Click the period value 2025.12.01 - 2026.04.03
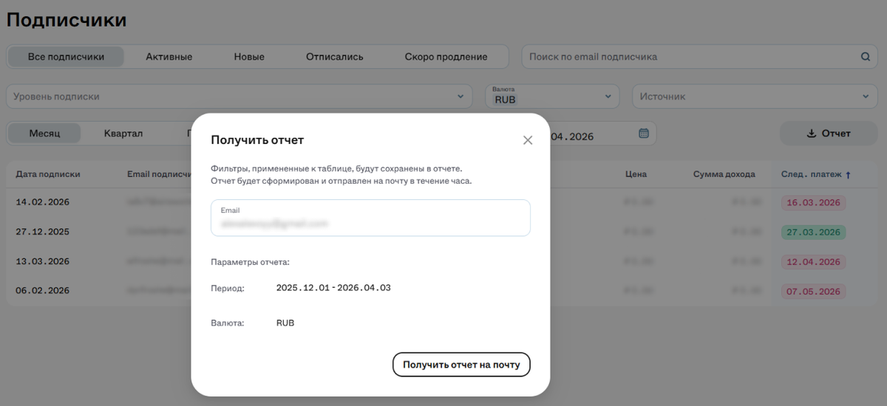This screenshot has height=406, width=887. coord(333,288)
